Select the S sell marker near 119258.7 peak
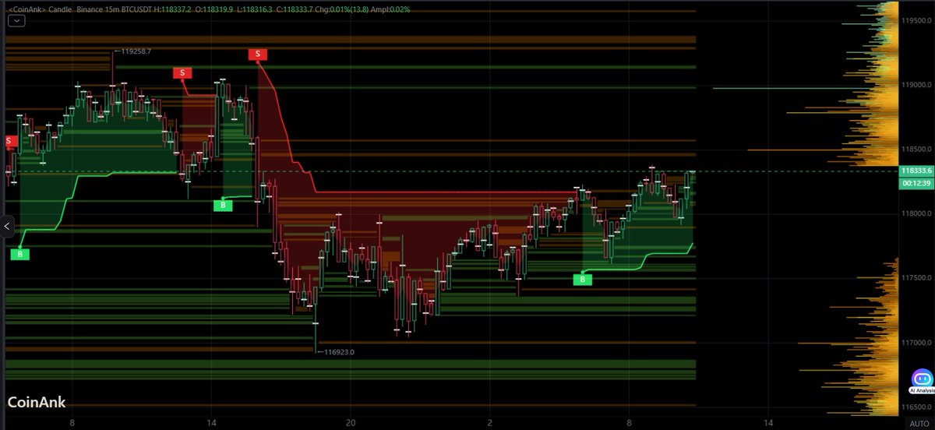Viewport: 935px width, 430px height. click(x=182, y=73)
